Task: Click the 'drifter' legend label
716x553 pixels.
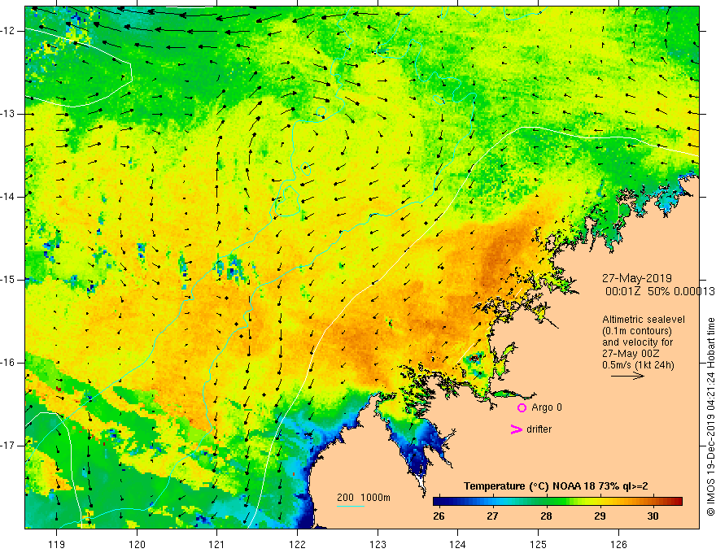Action: [539, 429]
